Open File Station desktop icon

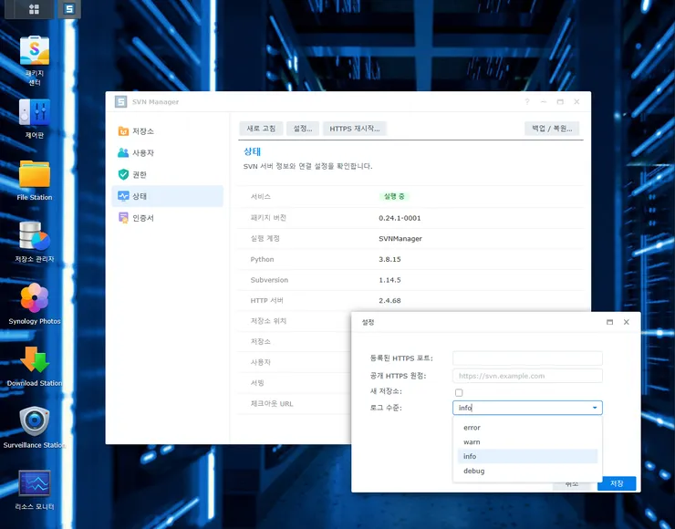tap(35, 174)
